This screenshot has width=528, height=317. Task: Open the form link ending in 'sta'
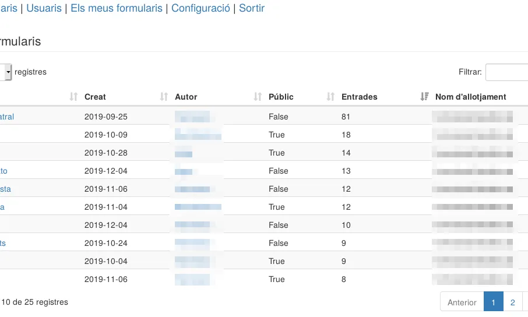pos(5,189)
